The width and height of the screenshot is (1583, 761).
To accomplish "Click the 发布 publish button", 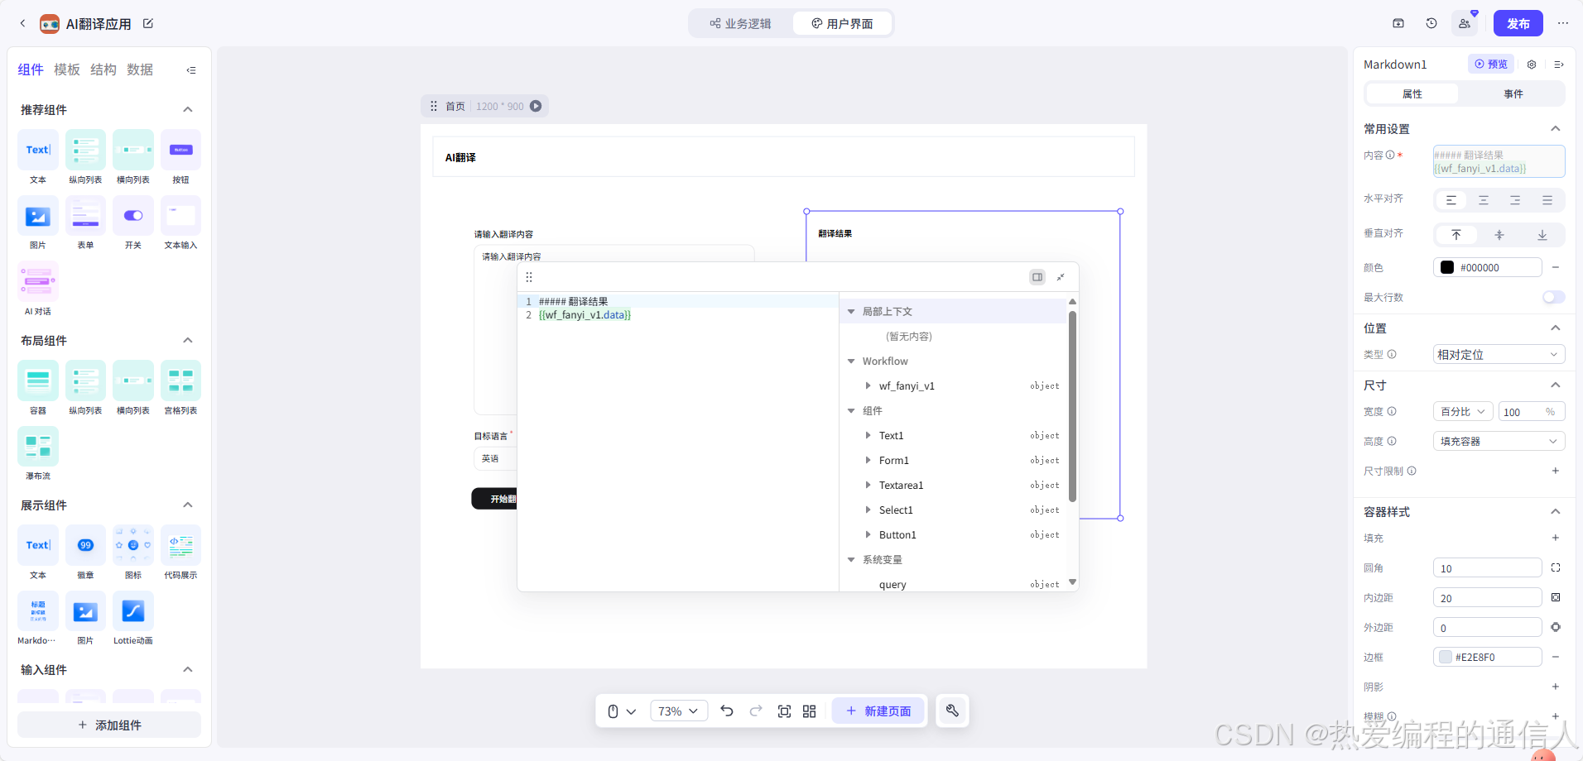I will click(x=1518, y=23).
